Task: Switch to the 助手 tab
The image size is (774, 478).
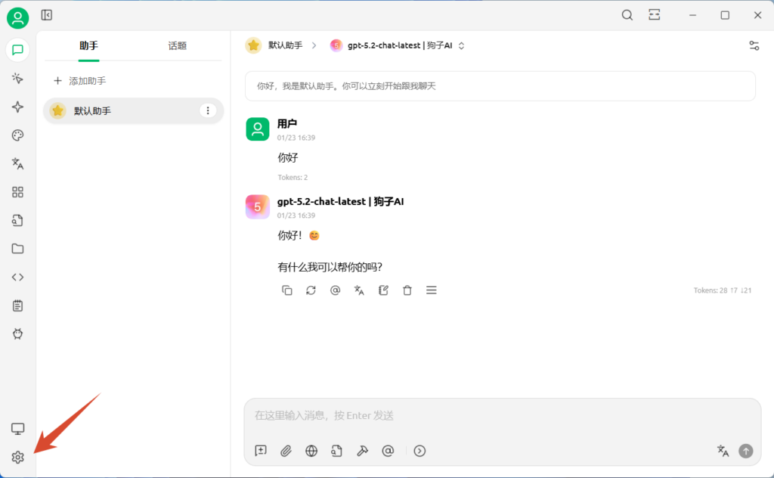Action: (x=89, y=46)
